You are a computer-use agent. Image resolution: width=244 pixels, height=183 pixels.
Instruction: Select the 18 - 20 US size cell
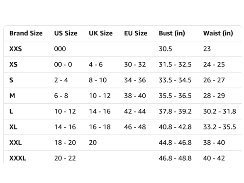[65, 143]
